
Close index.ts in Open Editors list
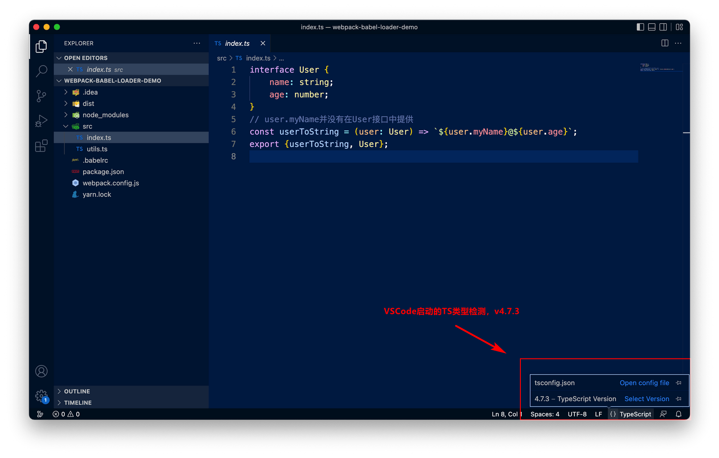coord(70,69)
